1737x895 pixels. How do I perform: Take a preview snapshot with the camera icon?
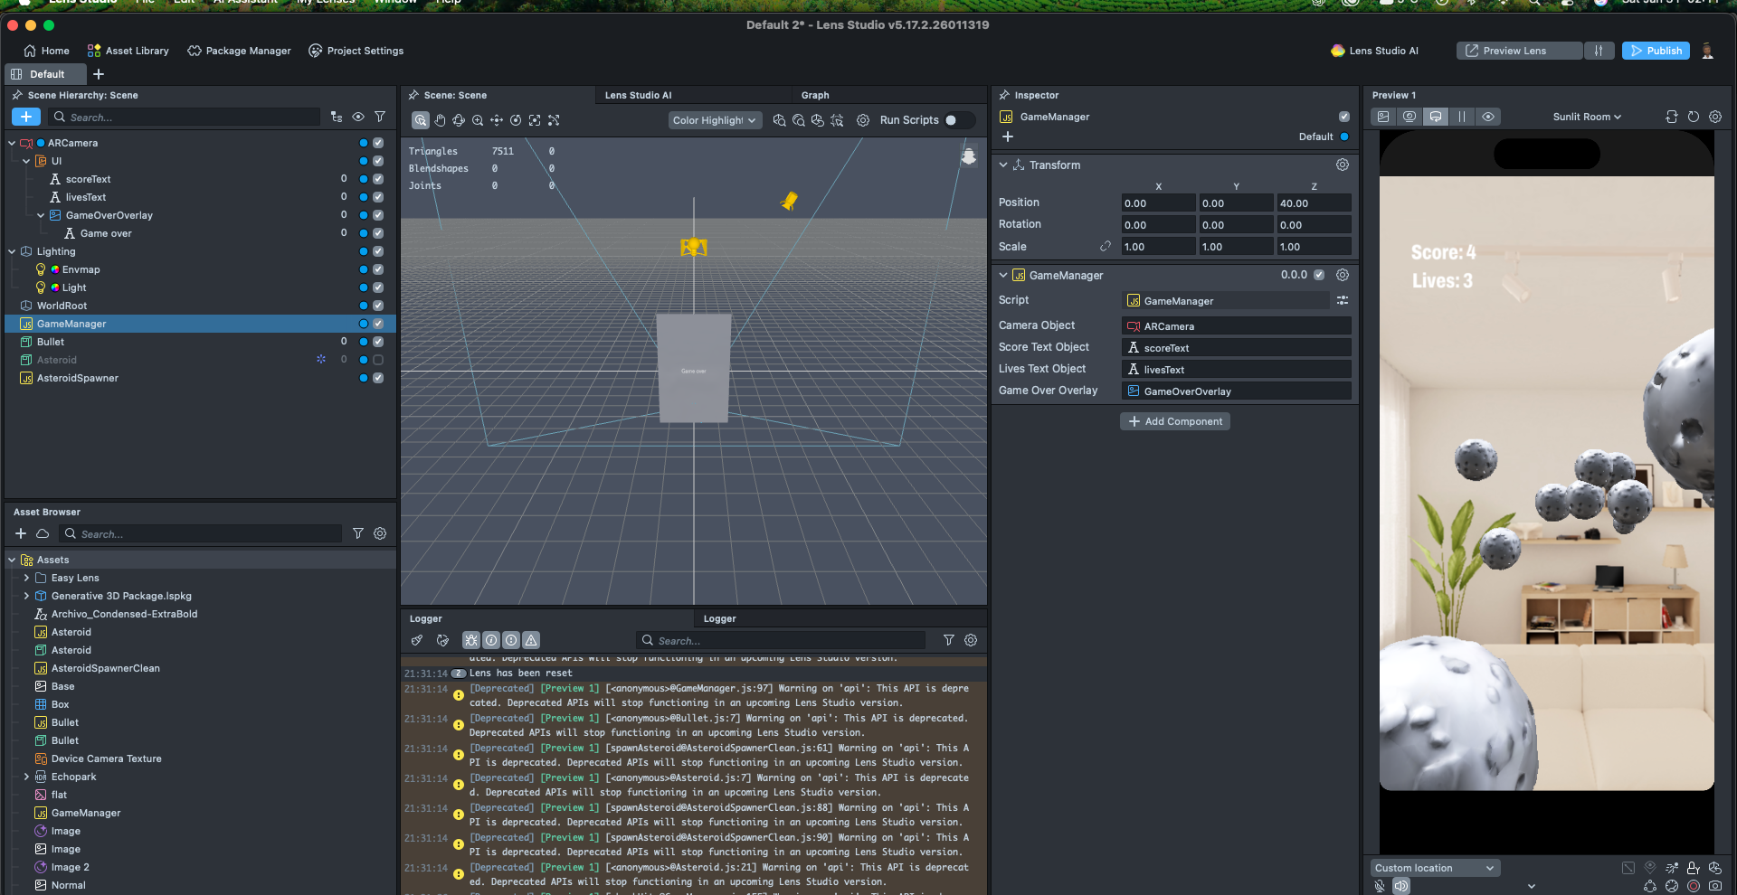pyautogui.click(x=1715, y=886)
